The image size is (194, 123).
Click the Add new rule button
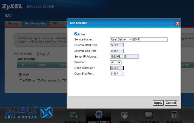pyautogui.click(x=27, y=59)
